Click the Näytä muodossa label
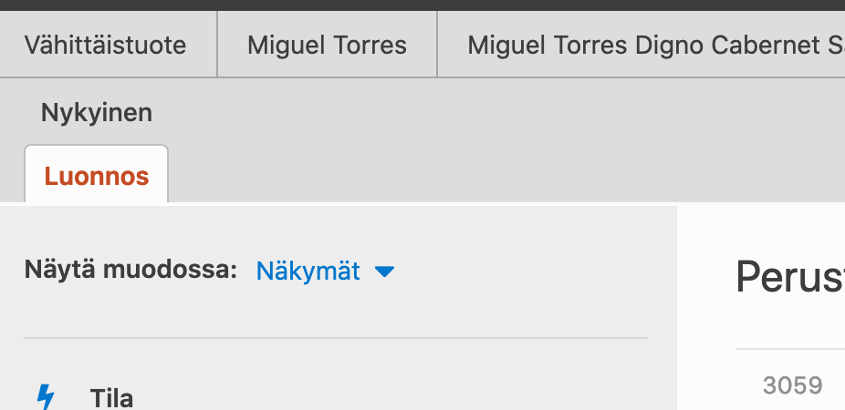The image size is (845, 410). click(130, 271)
